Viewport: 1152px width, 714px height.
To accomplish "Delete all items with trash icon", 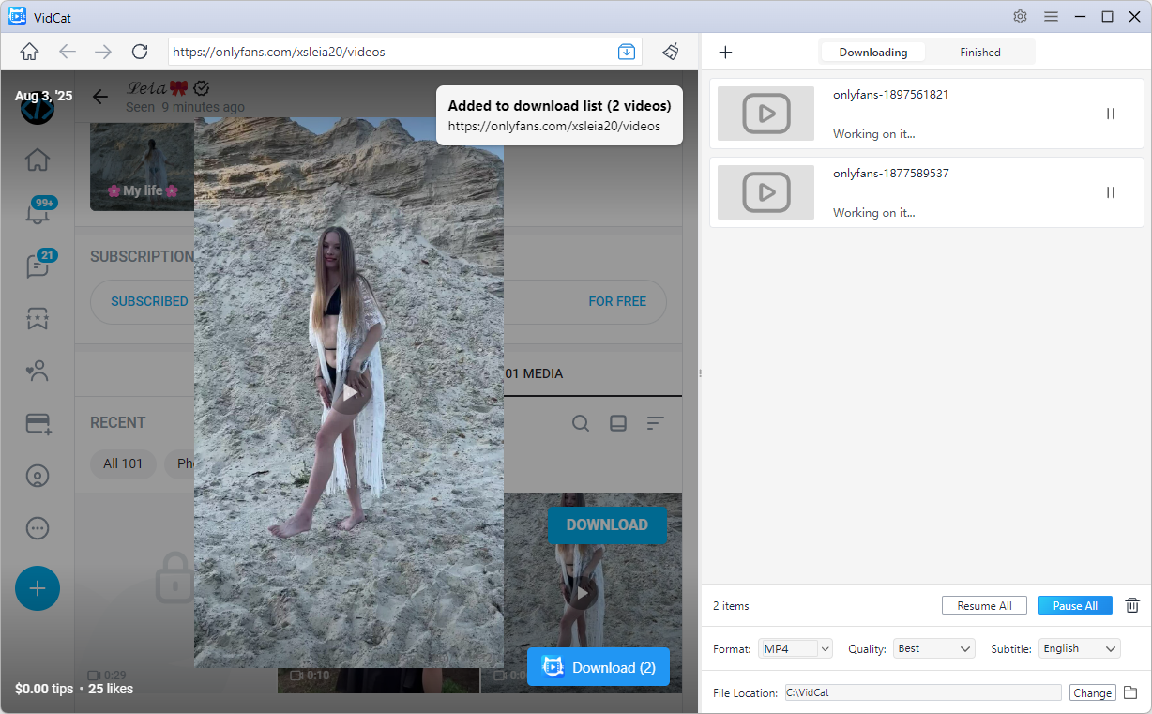I will point(1132,605).
